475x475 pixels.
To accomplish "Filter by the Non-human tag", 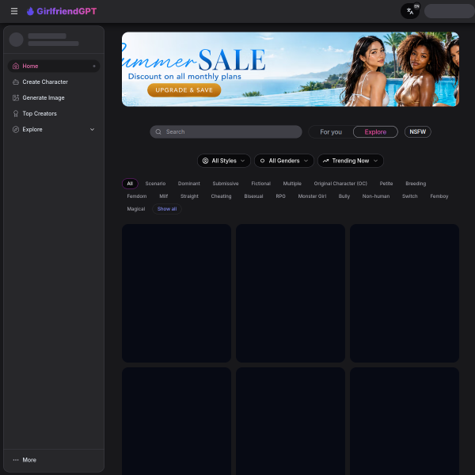I will coord(376,196).
